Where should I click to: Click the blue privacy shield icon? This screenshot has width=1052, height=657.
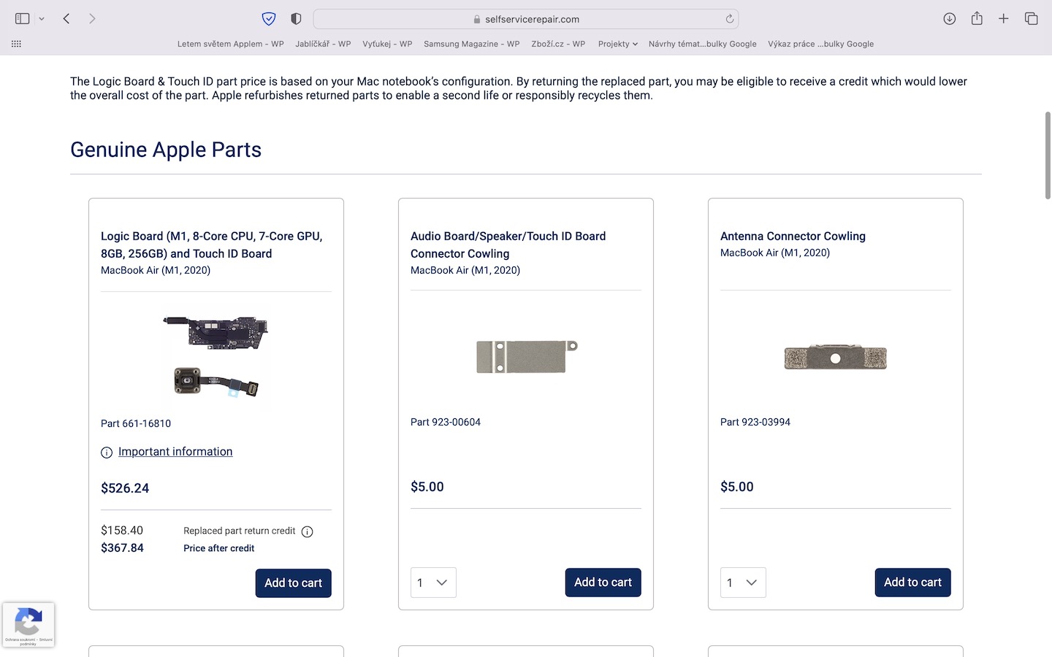click(269, 19)
